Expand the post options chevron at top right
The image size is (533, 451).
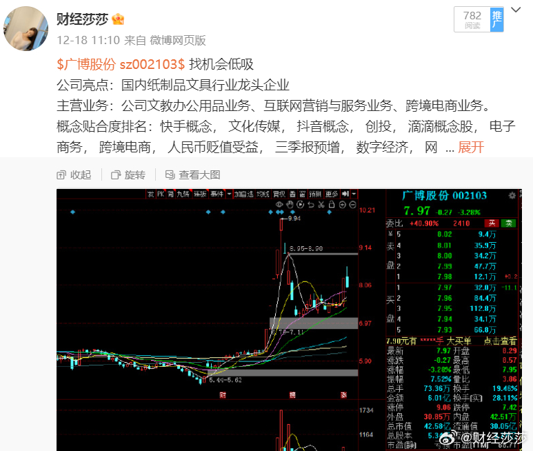[516, 10]
